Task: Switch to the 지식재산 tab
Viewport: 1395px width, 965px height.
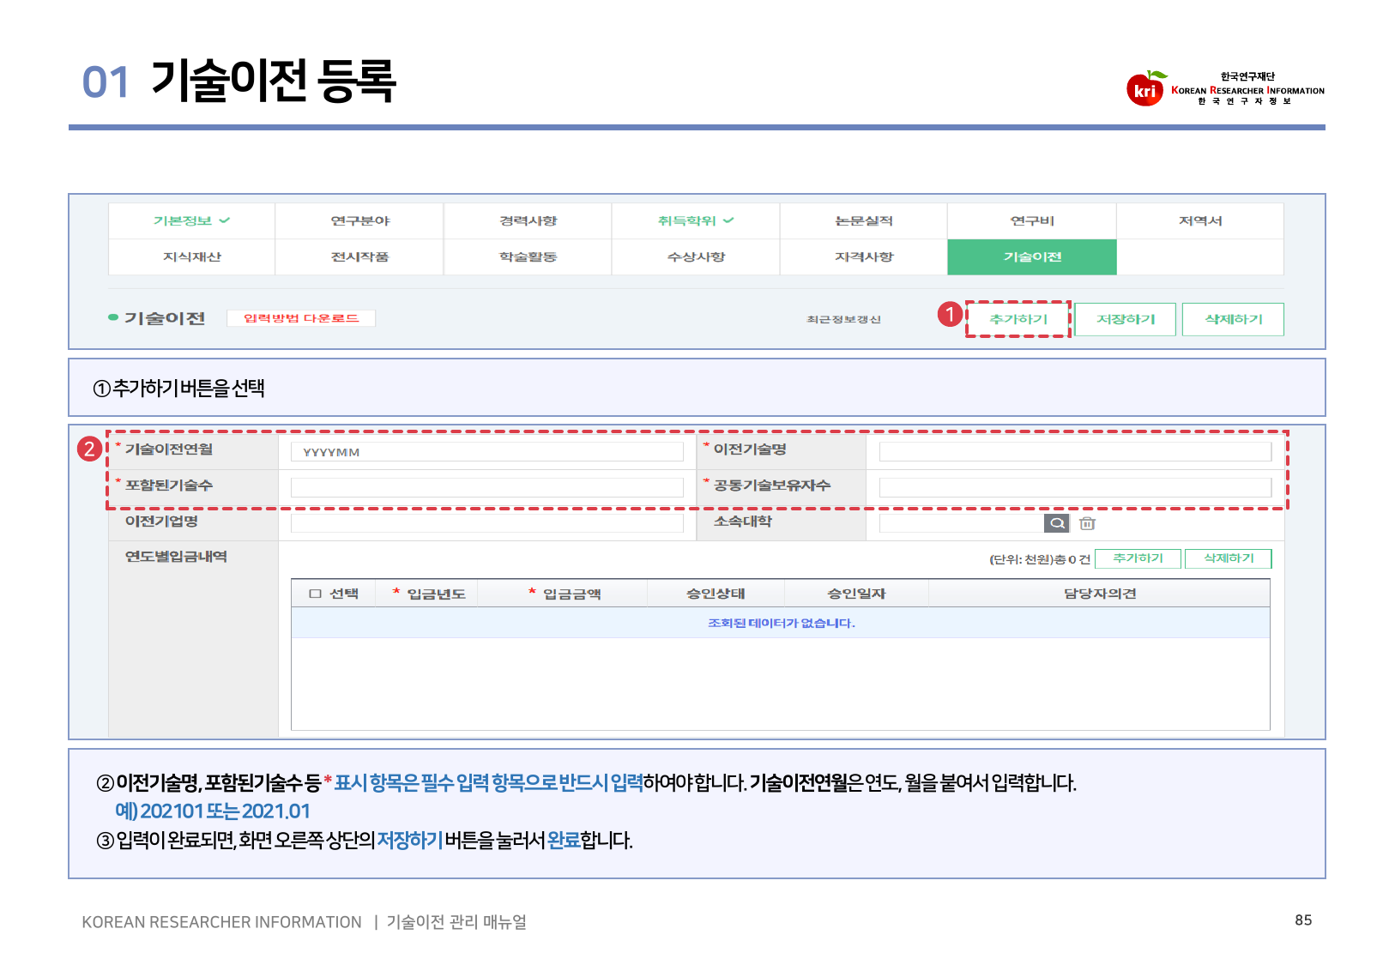Action: [x=192, y=256]
